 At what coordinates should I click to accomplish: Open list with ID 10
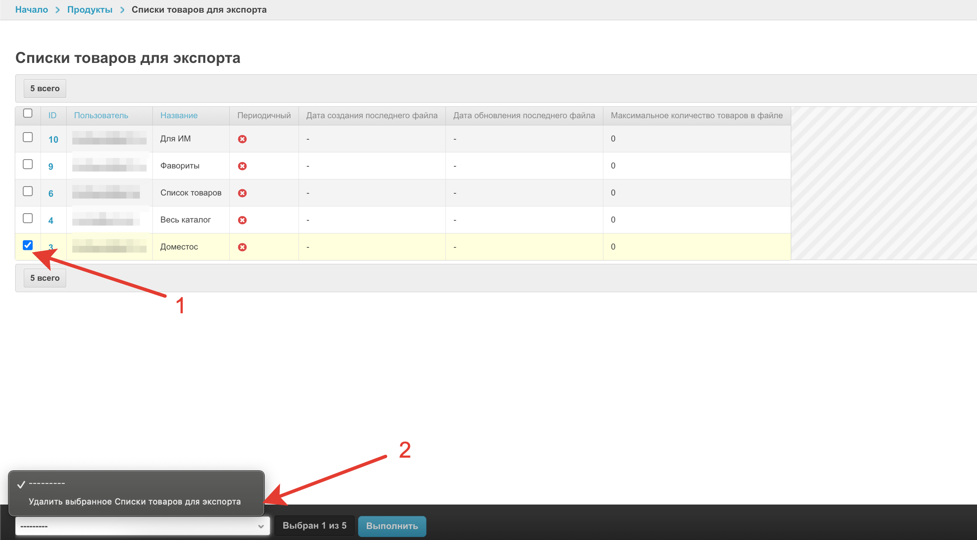pyautogui.click(x=53, y=139)
